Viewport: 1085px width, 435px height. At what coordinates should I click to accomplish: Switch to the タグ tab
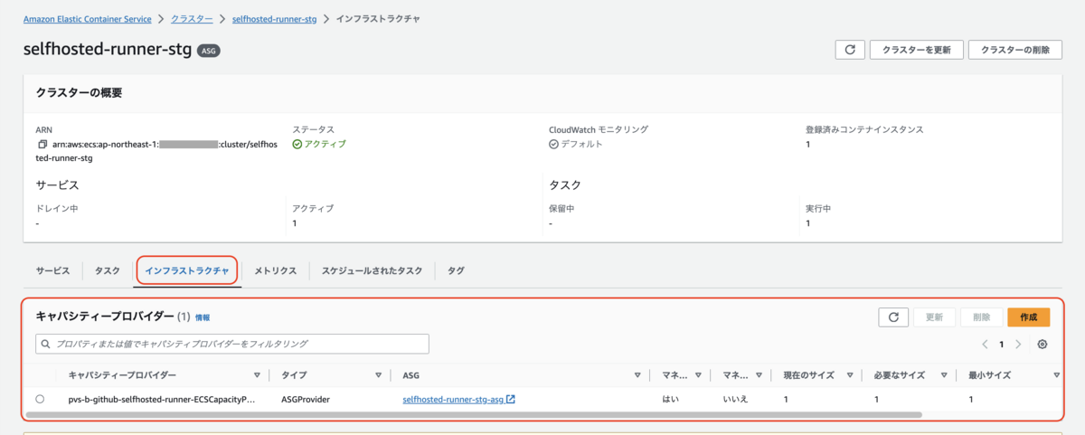(456, 270)
